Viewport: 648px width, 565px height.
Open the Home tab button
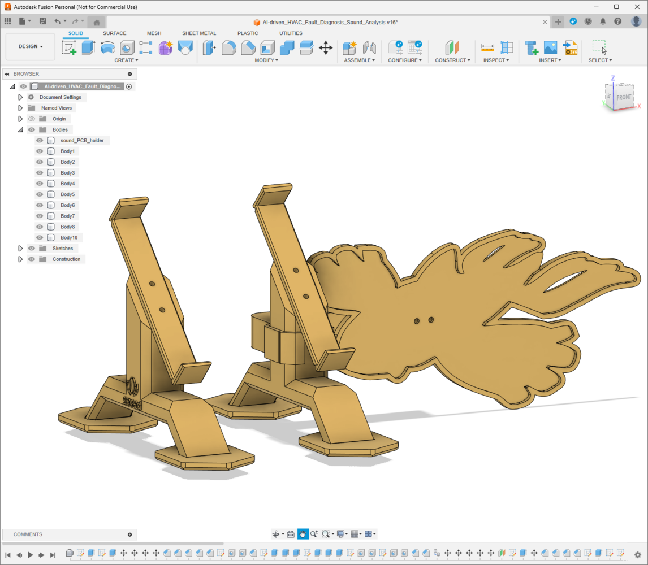(97, 22)
